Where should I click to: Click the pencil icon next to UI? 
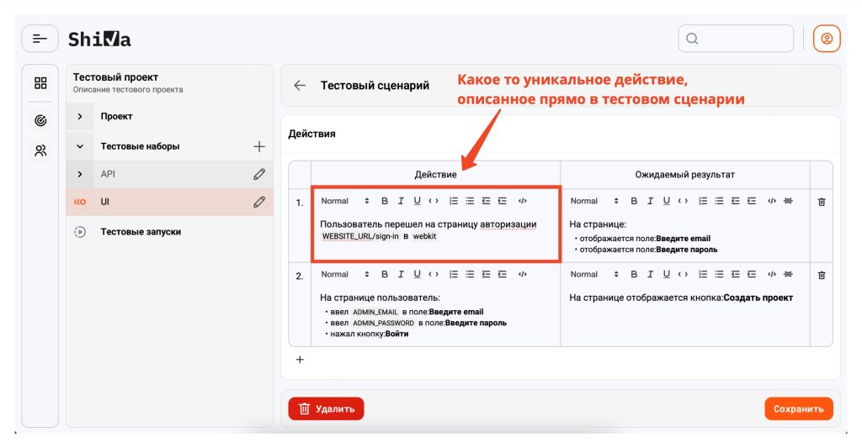[258, 202]
